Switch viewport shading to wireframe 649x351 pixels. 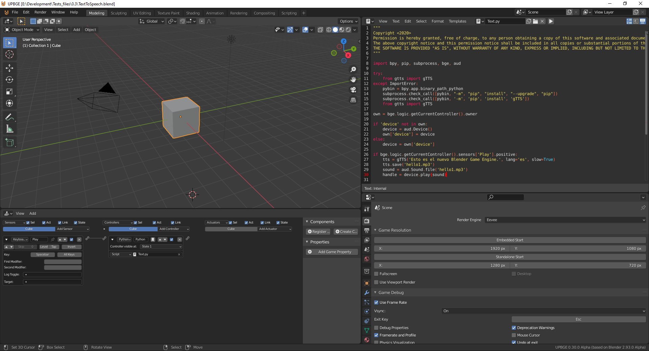click(x=329, y=30)
